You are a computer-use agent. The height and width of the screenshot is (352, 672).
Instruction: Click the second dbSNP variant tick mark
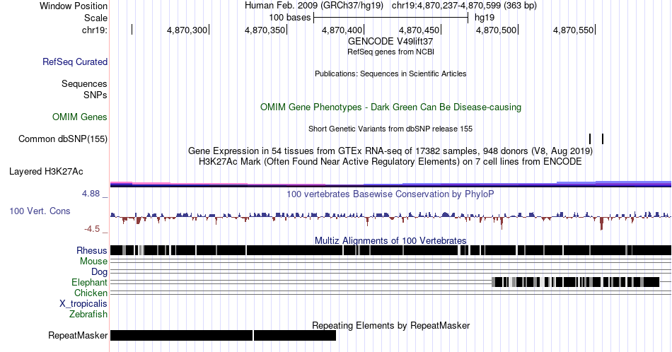603,139
